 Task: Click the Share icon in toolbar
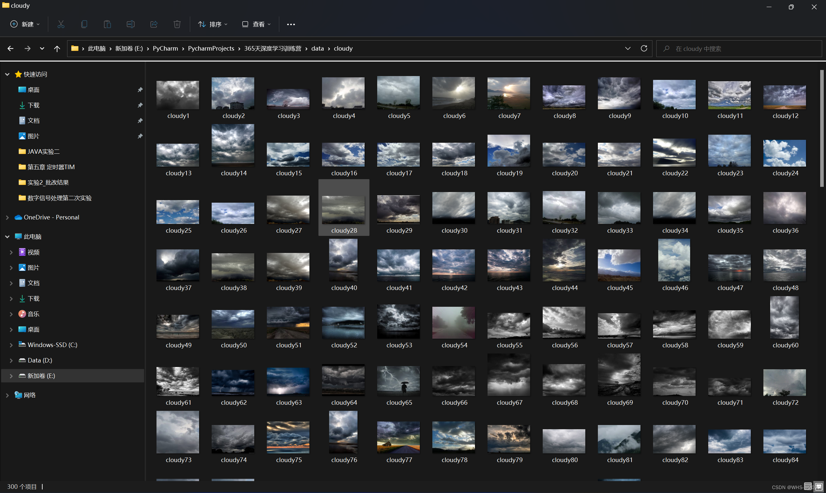click(154, 24)
